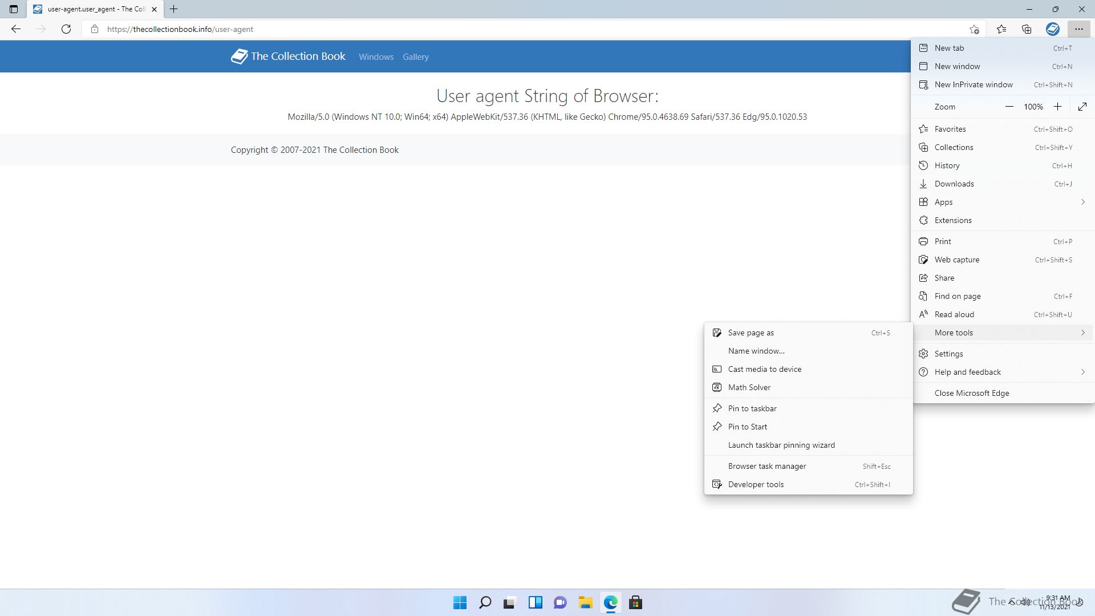Enter full screen via zoom arrow icon
The width and height of the screenshot is (1095, 616).
1082,107
